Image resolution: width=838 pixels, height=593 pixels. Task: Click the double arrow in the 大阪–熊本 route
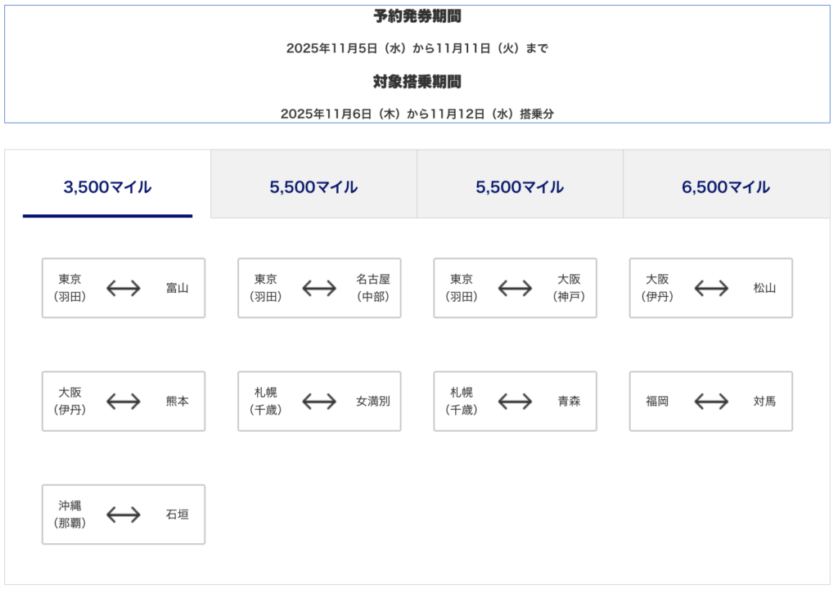click(124, 402)
